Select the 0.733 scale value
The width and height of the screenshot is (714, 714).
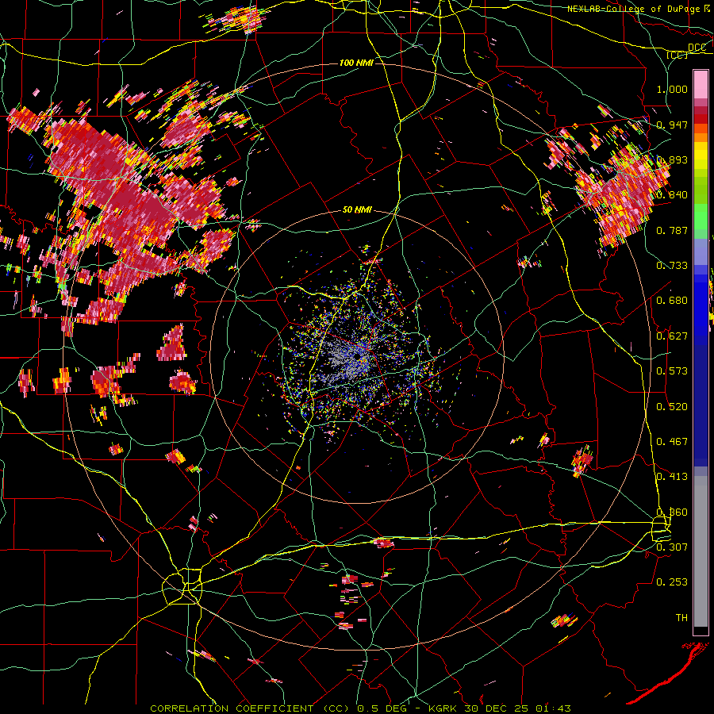672,265
